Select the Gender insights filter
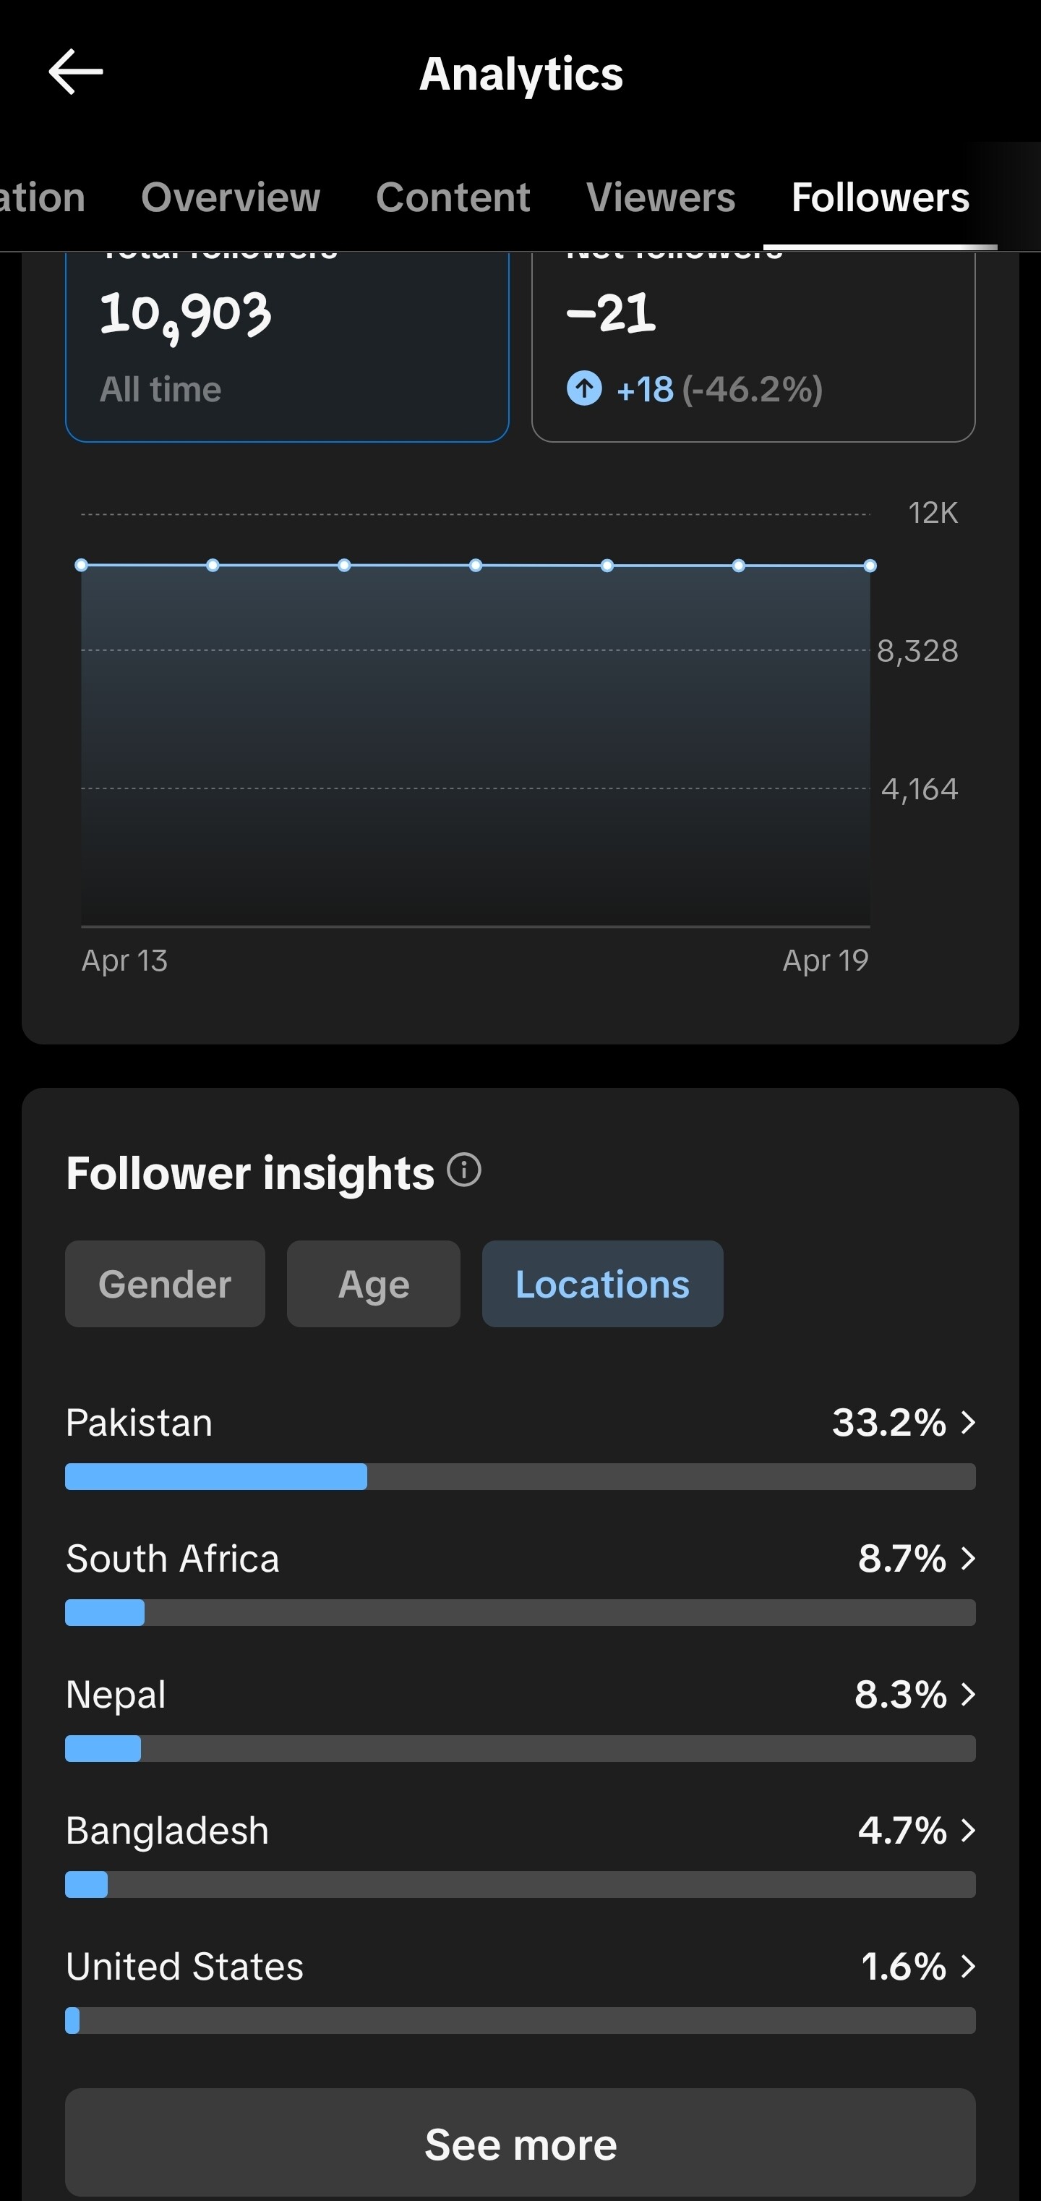1041x2201 pixels. [x=165, y=1284]
